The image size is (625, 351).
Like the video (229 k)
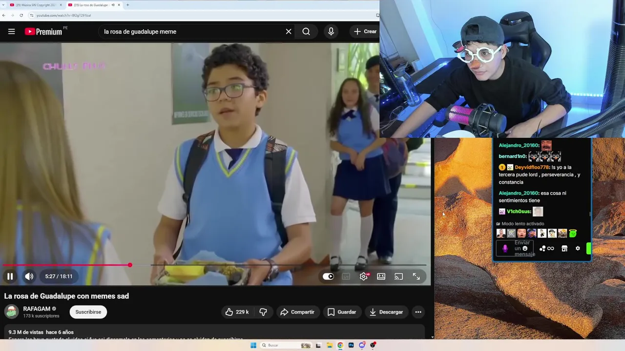[x=237, y=312]
